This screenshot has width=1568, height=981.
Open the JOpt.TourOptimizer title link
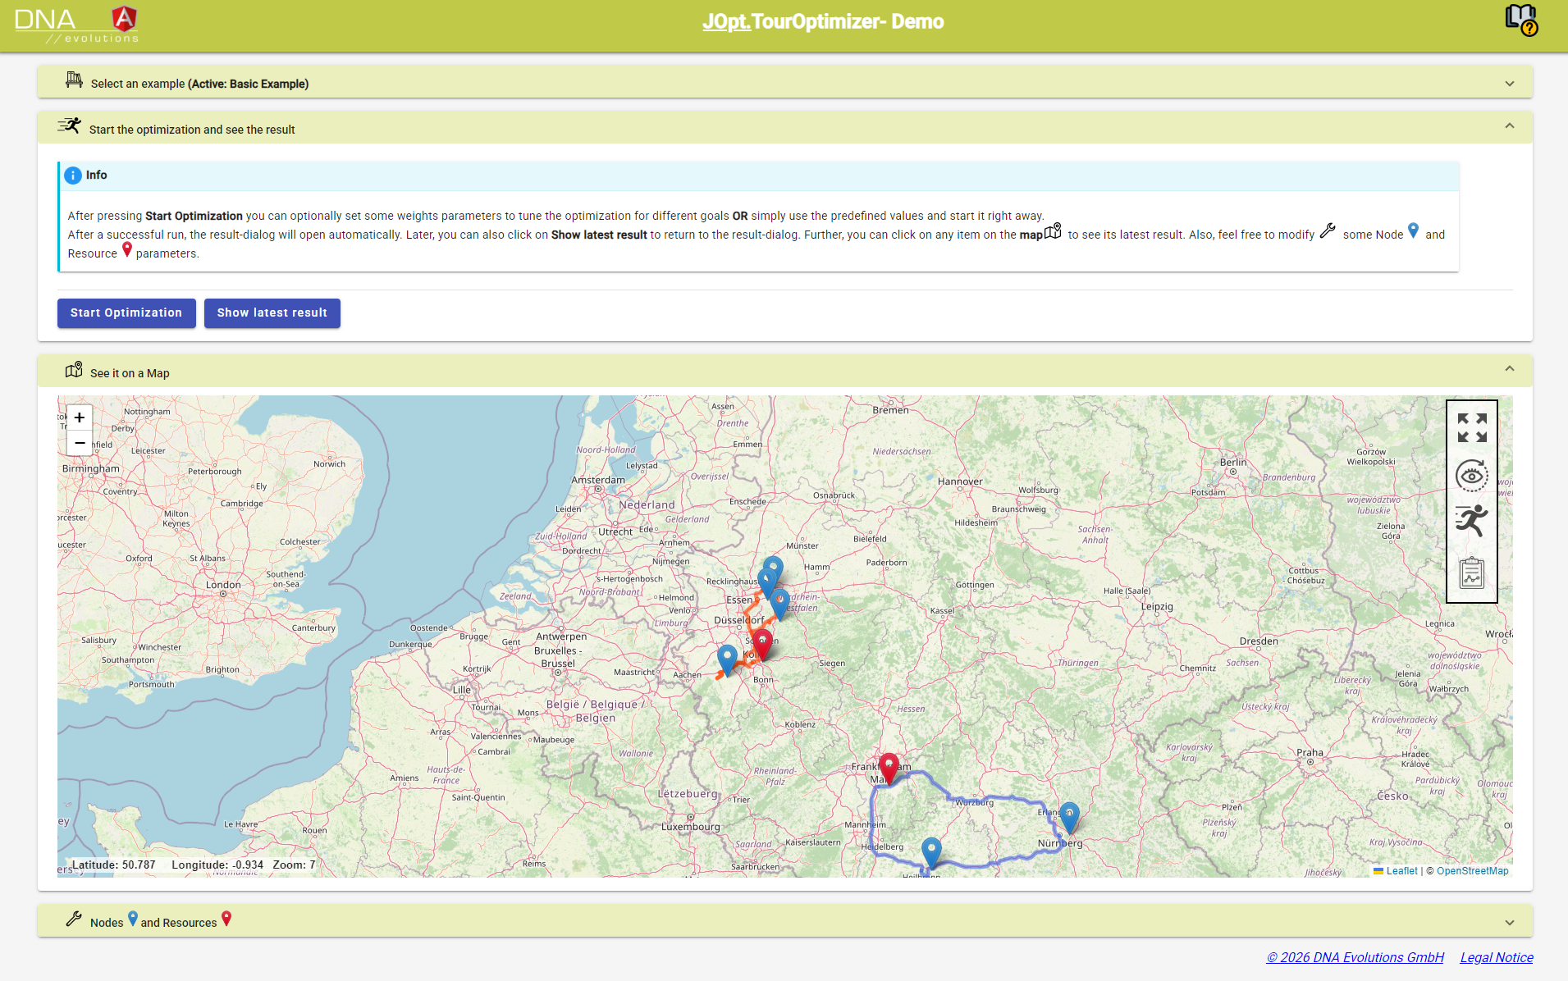click(x=823, y=22)
